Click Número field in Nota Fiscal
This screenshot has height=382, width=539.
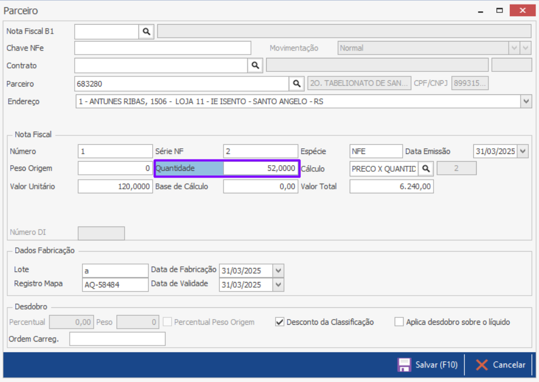[x=115, y=151]
